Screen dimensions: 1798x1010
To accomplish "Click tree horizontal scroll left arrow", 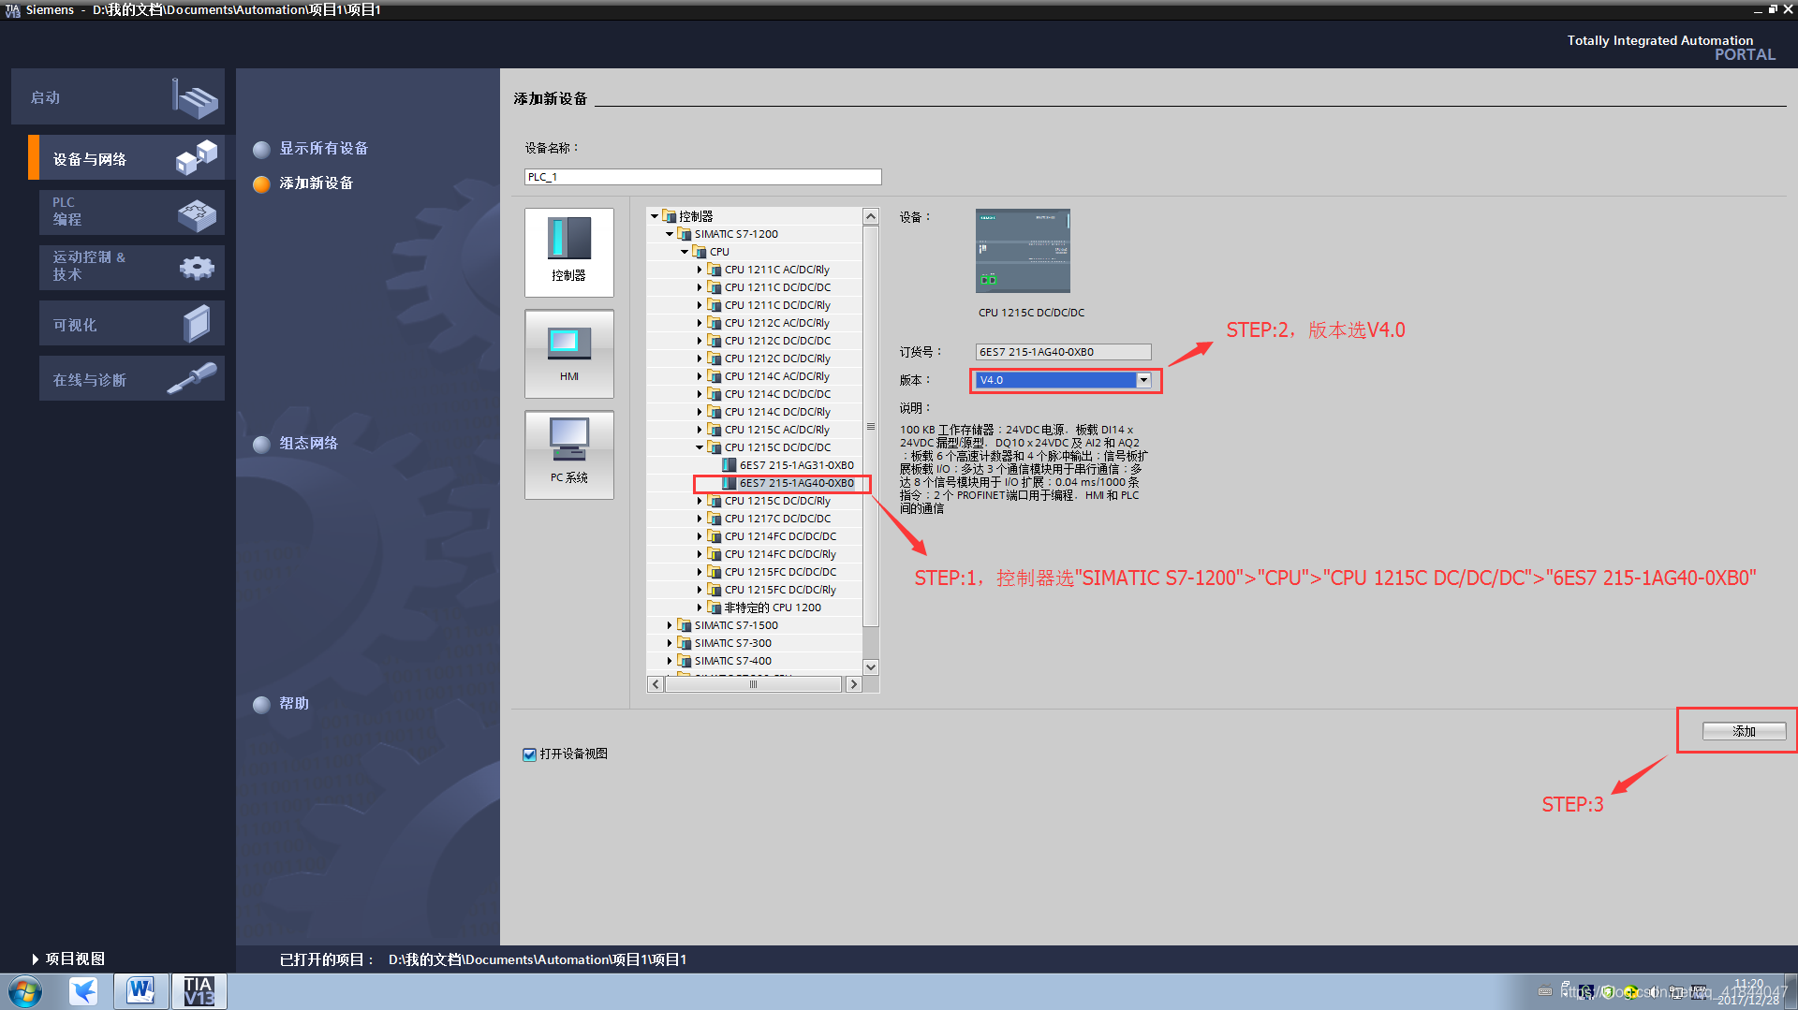I will (x=656, y=684).
